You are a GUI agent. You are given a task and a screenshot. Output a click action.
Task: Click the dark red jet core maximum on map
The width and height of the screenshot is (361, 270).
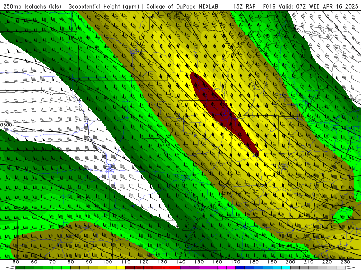click(224, 114)
